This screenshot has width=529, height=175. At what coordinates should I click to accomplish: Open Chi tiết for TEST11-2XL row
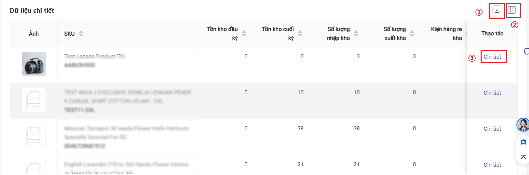coord(492,93)
